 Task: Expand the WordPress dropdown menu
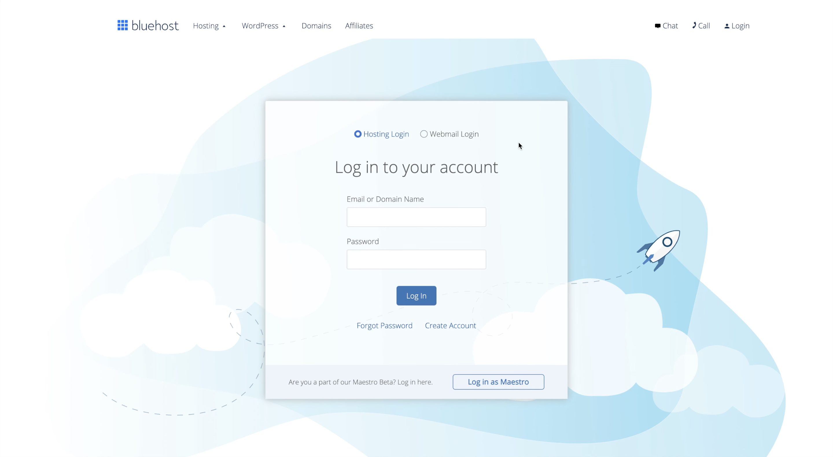(264, 25)
